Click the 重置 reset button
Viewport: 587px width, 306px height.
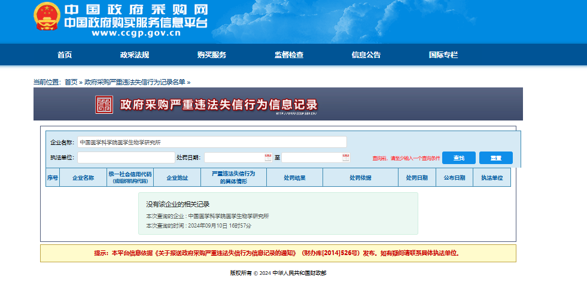coord(495,158)
